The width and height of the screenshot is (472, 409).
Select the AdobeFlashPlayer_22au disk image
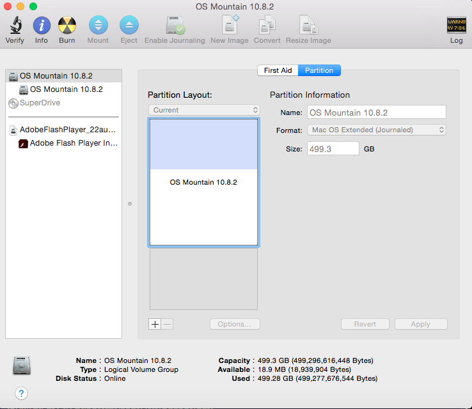(x=63, y=130)
